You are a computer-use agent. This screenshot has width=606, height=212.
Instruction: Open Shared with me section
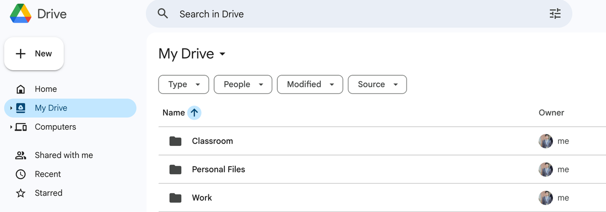pyautogui.click(x=64, y=155)
